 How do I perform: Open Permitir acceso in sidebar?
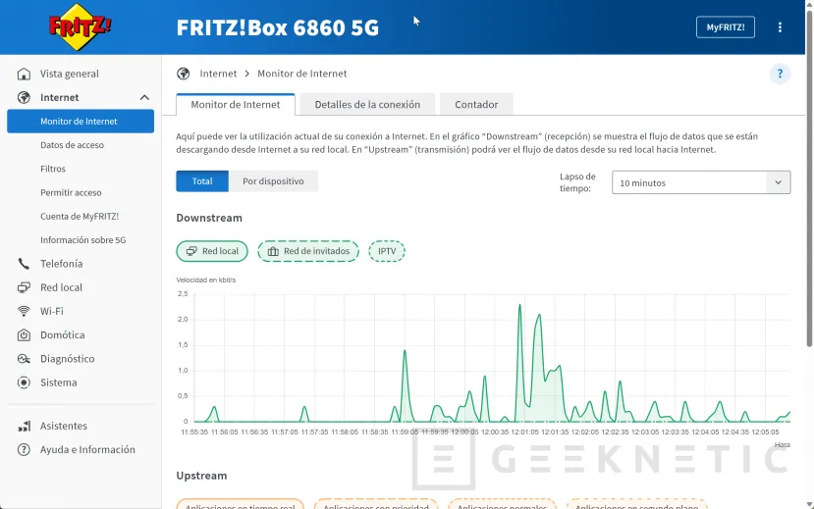coord(71,193)
